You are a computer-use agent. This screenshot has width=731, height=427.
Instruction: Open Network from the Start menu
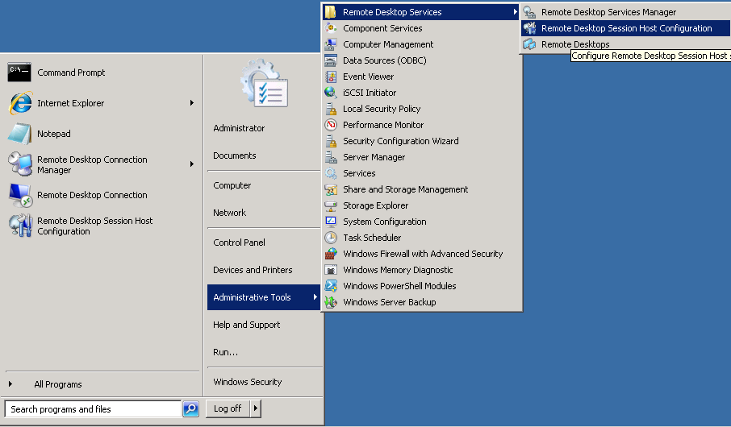coord(229,213)
